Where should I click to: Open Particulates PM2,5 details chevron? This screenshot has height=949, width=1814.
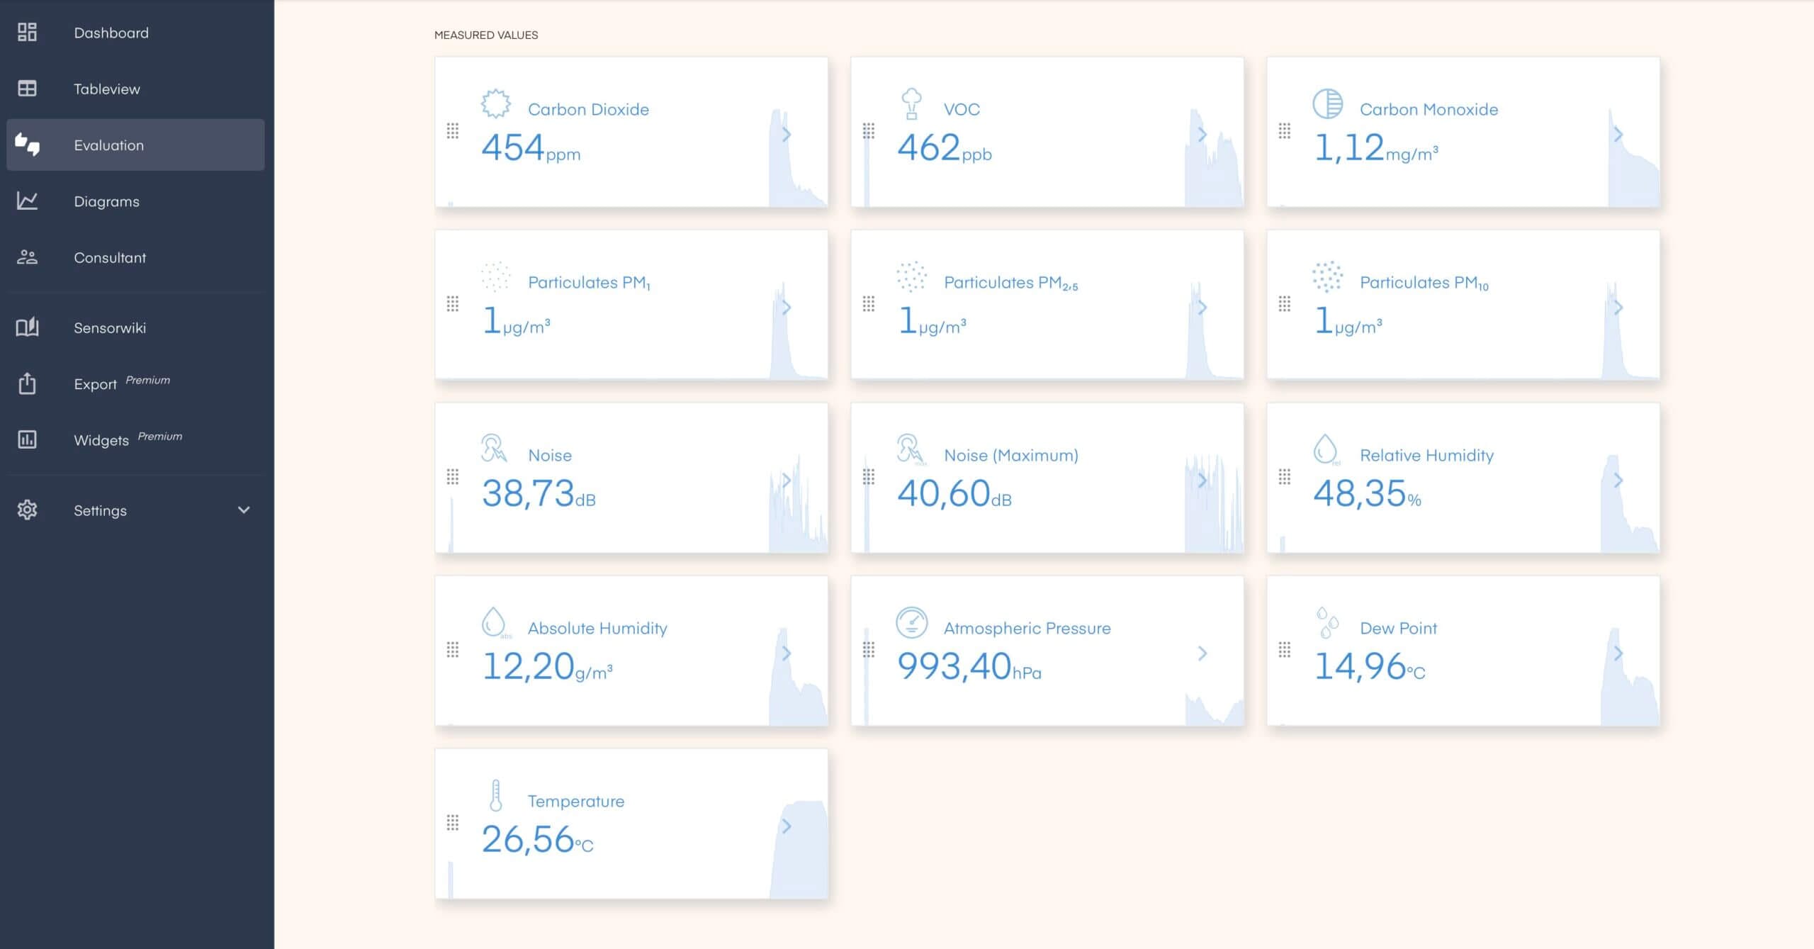tap(1202, 308)
